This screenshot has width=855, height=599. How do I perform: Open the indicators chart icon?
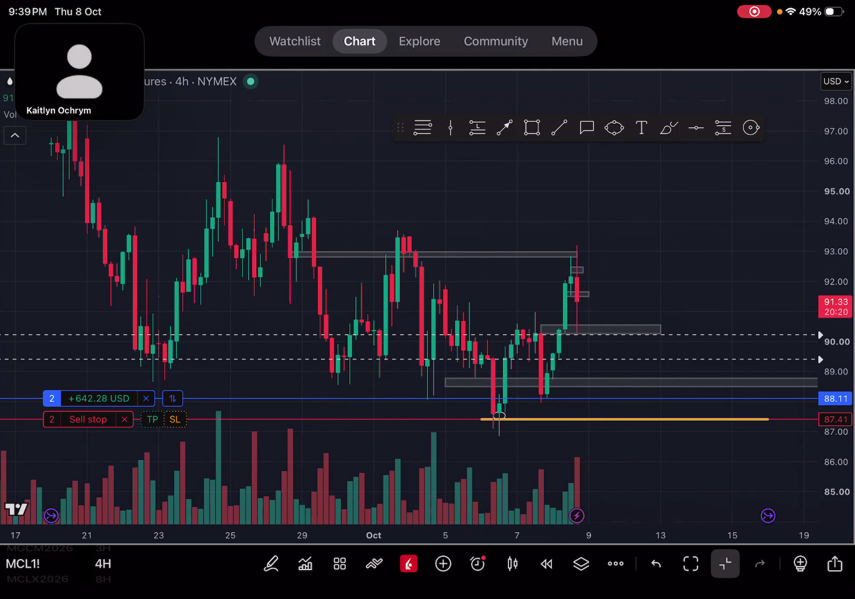(305, 564)
